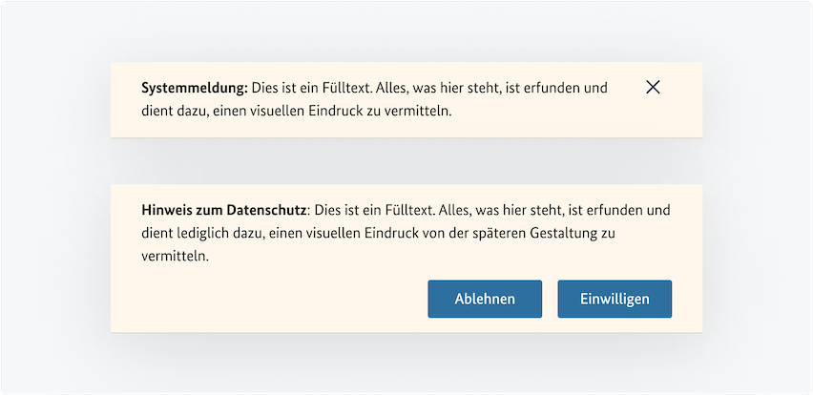Click empty space left of the Ablehnen button
Screen dimensions: 813x395
coord(277,299)
